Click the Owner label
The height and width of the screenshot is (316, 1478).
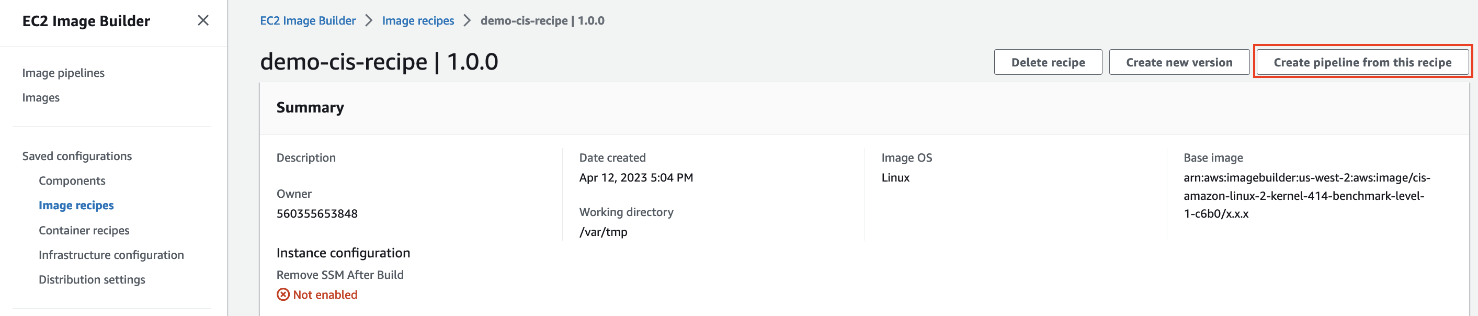click(294, 194)
